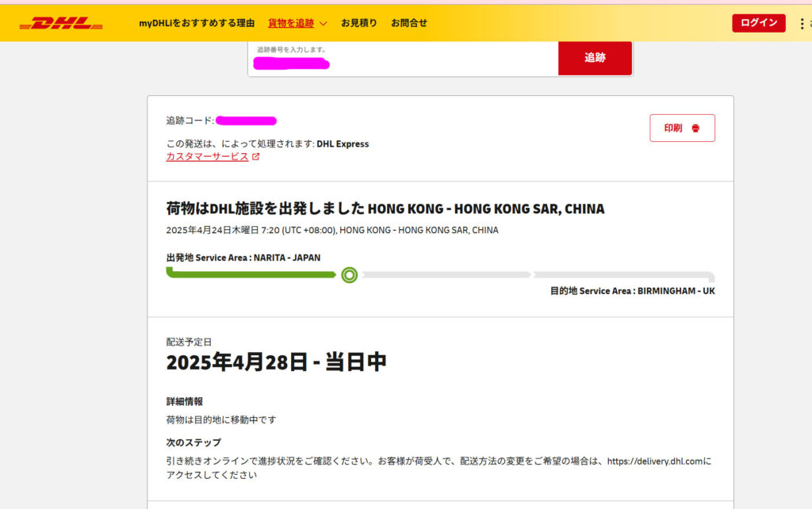Click the green circular progress marker

point(350,275)
